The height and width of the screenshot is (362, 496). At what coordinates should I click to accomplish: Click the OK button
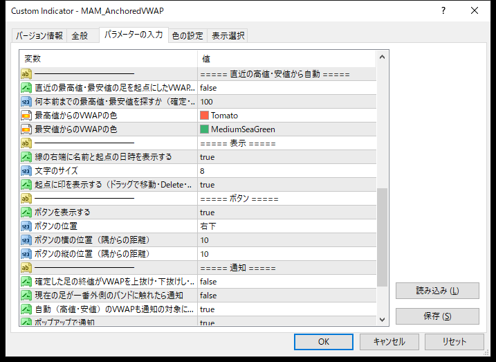click(x=324, y=342)
